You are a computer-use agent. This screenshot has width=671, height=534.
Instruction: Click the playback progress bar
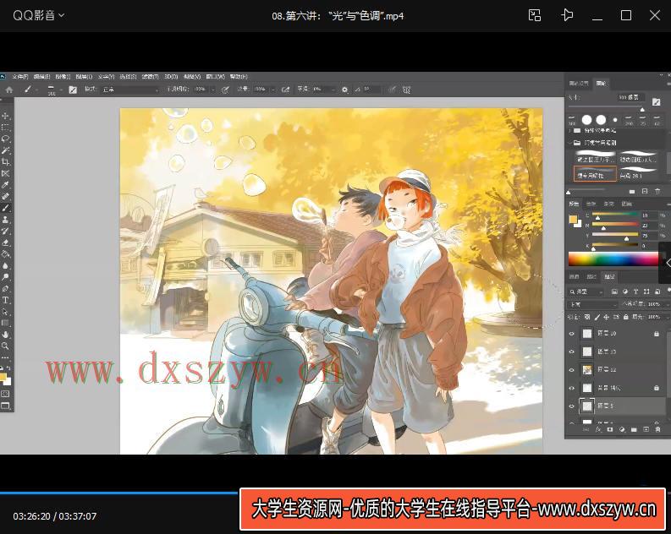[119, 493]
